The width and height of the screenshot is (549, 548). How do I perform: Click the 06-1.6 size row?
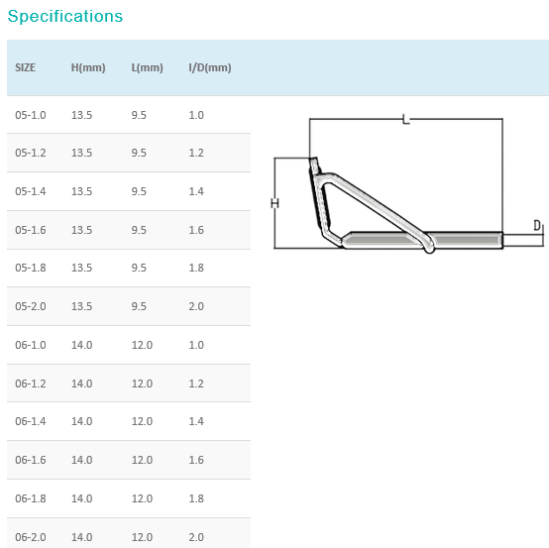(129, 460)
